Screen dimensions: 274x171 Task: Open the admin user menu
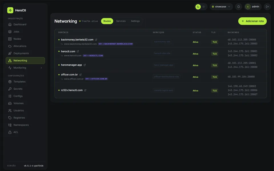point(253,7)
